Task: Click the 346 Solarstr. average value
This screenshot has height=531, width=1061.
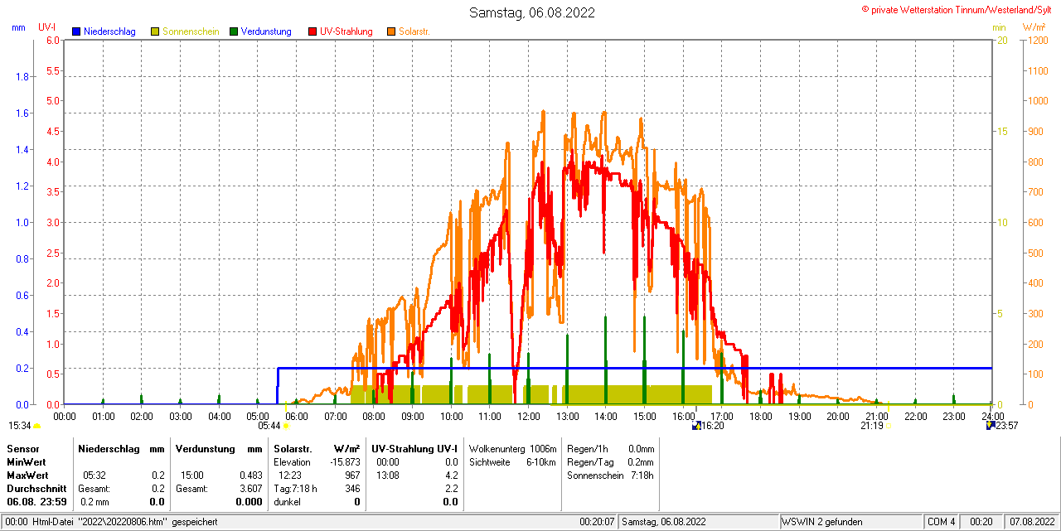Action: coord(353,489)
